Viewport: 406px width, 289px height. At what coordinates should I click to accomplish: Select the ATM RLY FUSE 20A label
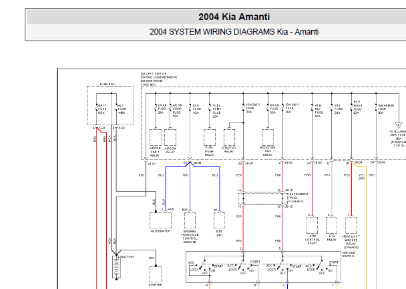319,111
